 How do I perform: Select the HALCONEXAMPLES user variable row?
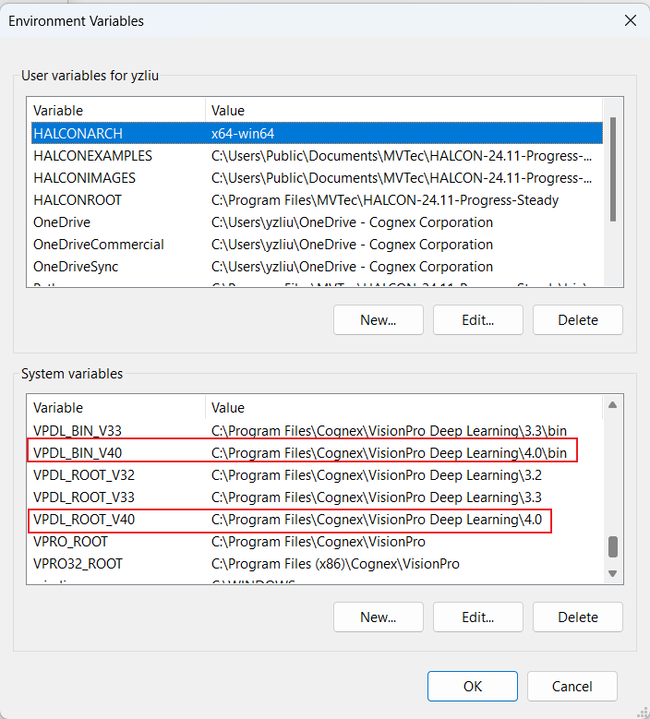(x=92, y=156)
